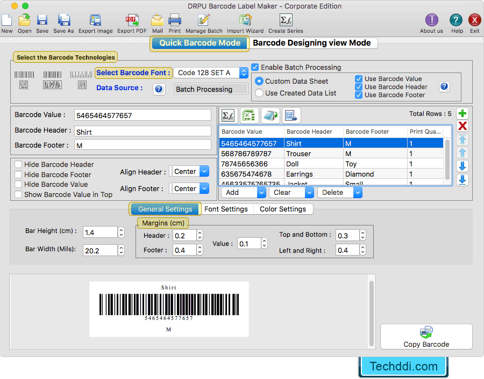Viewport: 484px width, 379px height.
Task: Open the About us info
Action: click(x=431, y=20)
